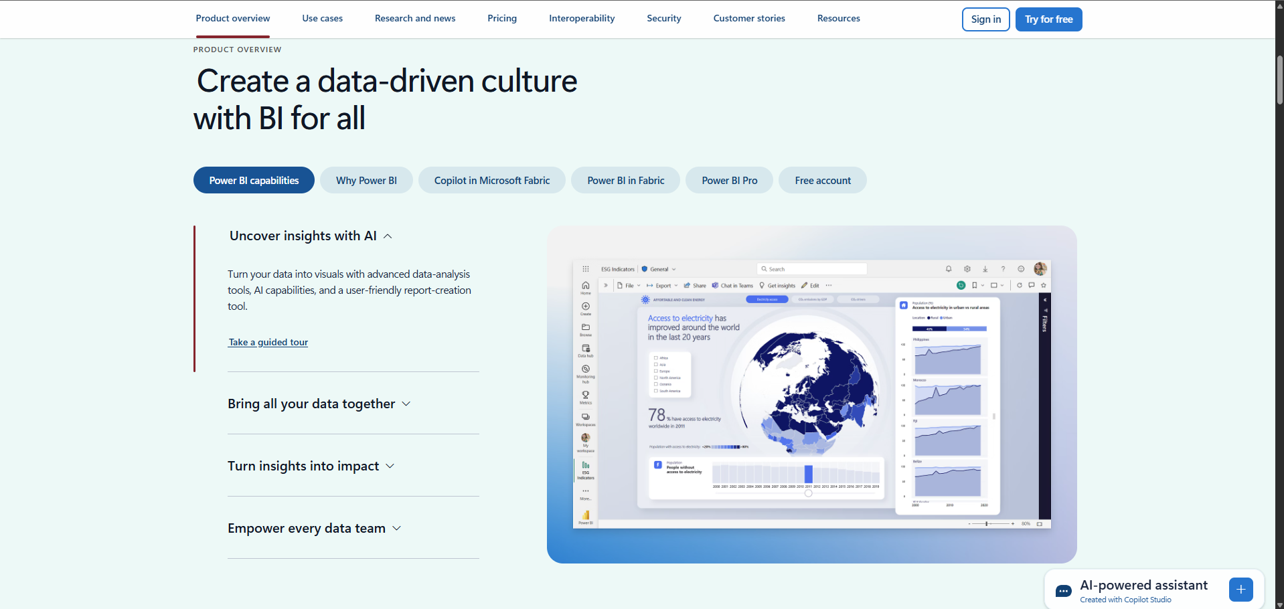Click the Try for free button

pyautogui.click(x=1048, y=19)
